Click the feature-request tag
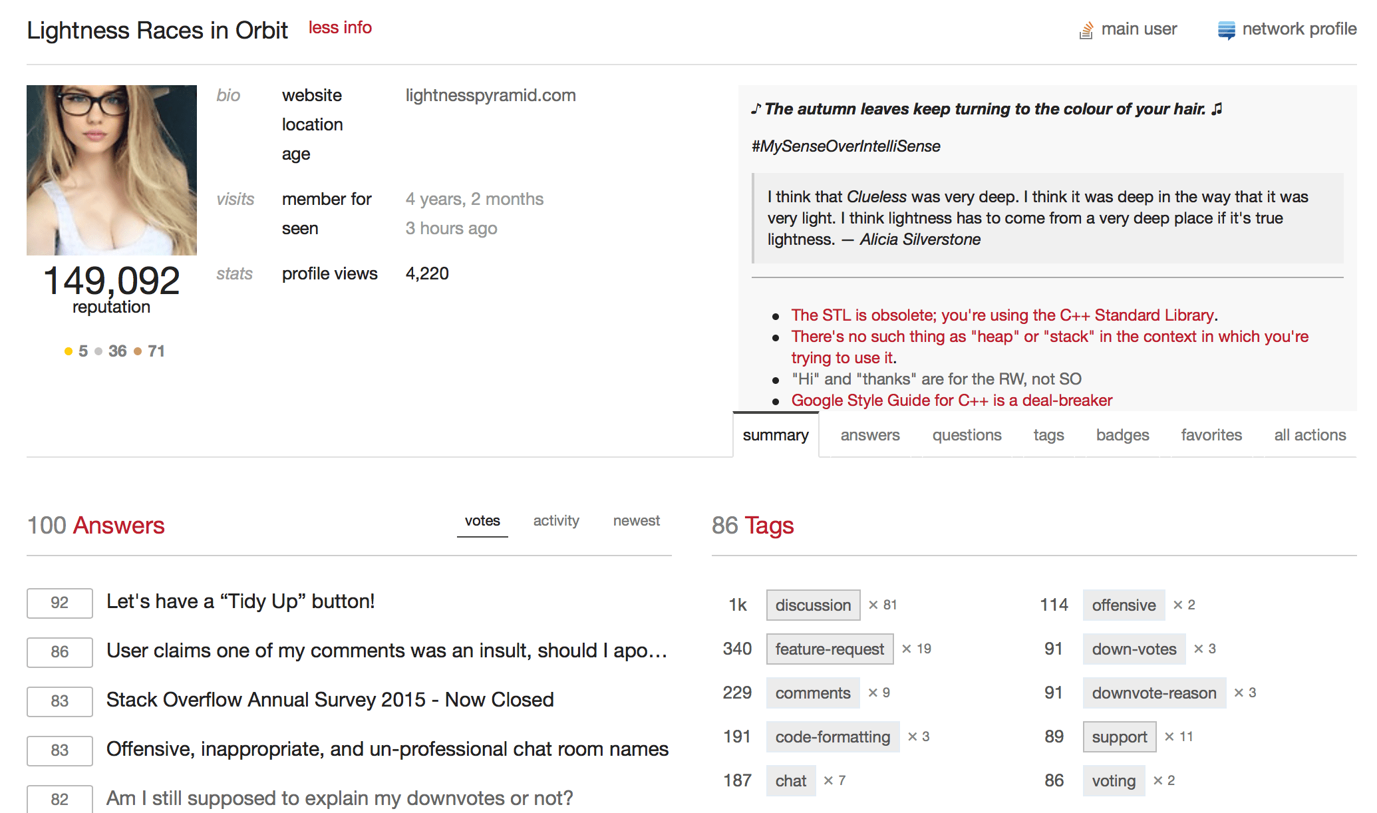 (830, 649)
